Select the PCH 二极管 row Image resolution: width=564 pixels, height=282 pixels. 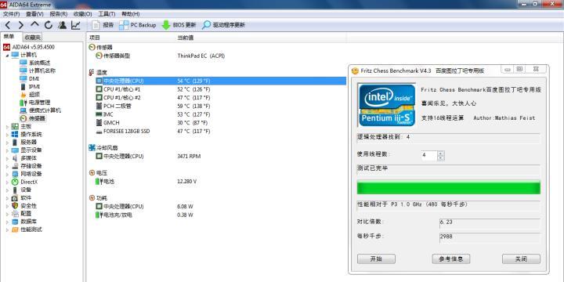tap(217, 106)
